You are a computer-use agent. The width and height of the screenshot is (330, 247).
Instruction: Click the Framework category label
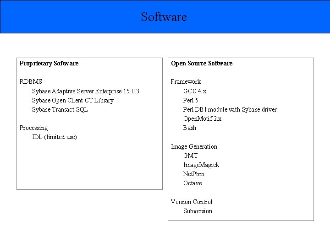point(186,81)
